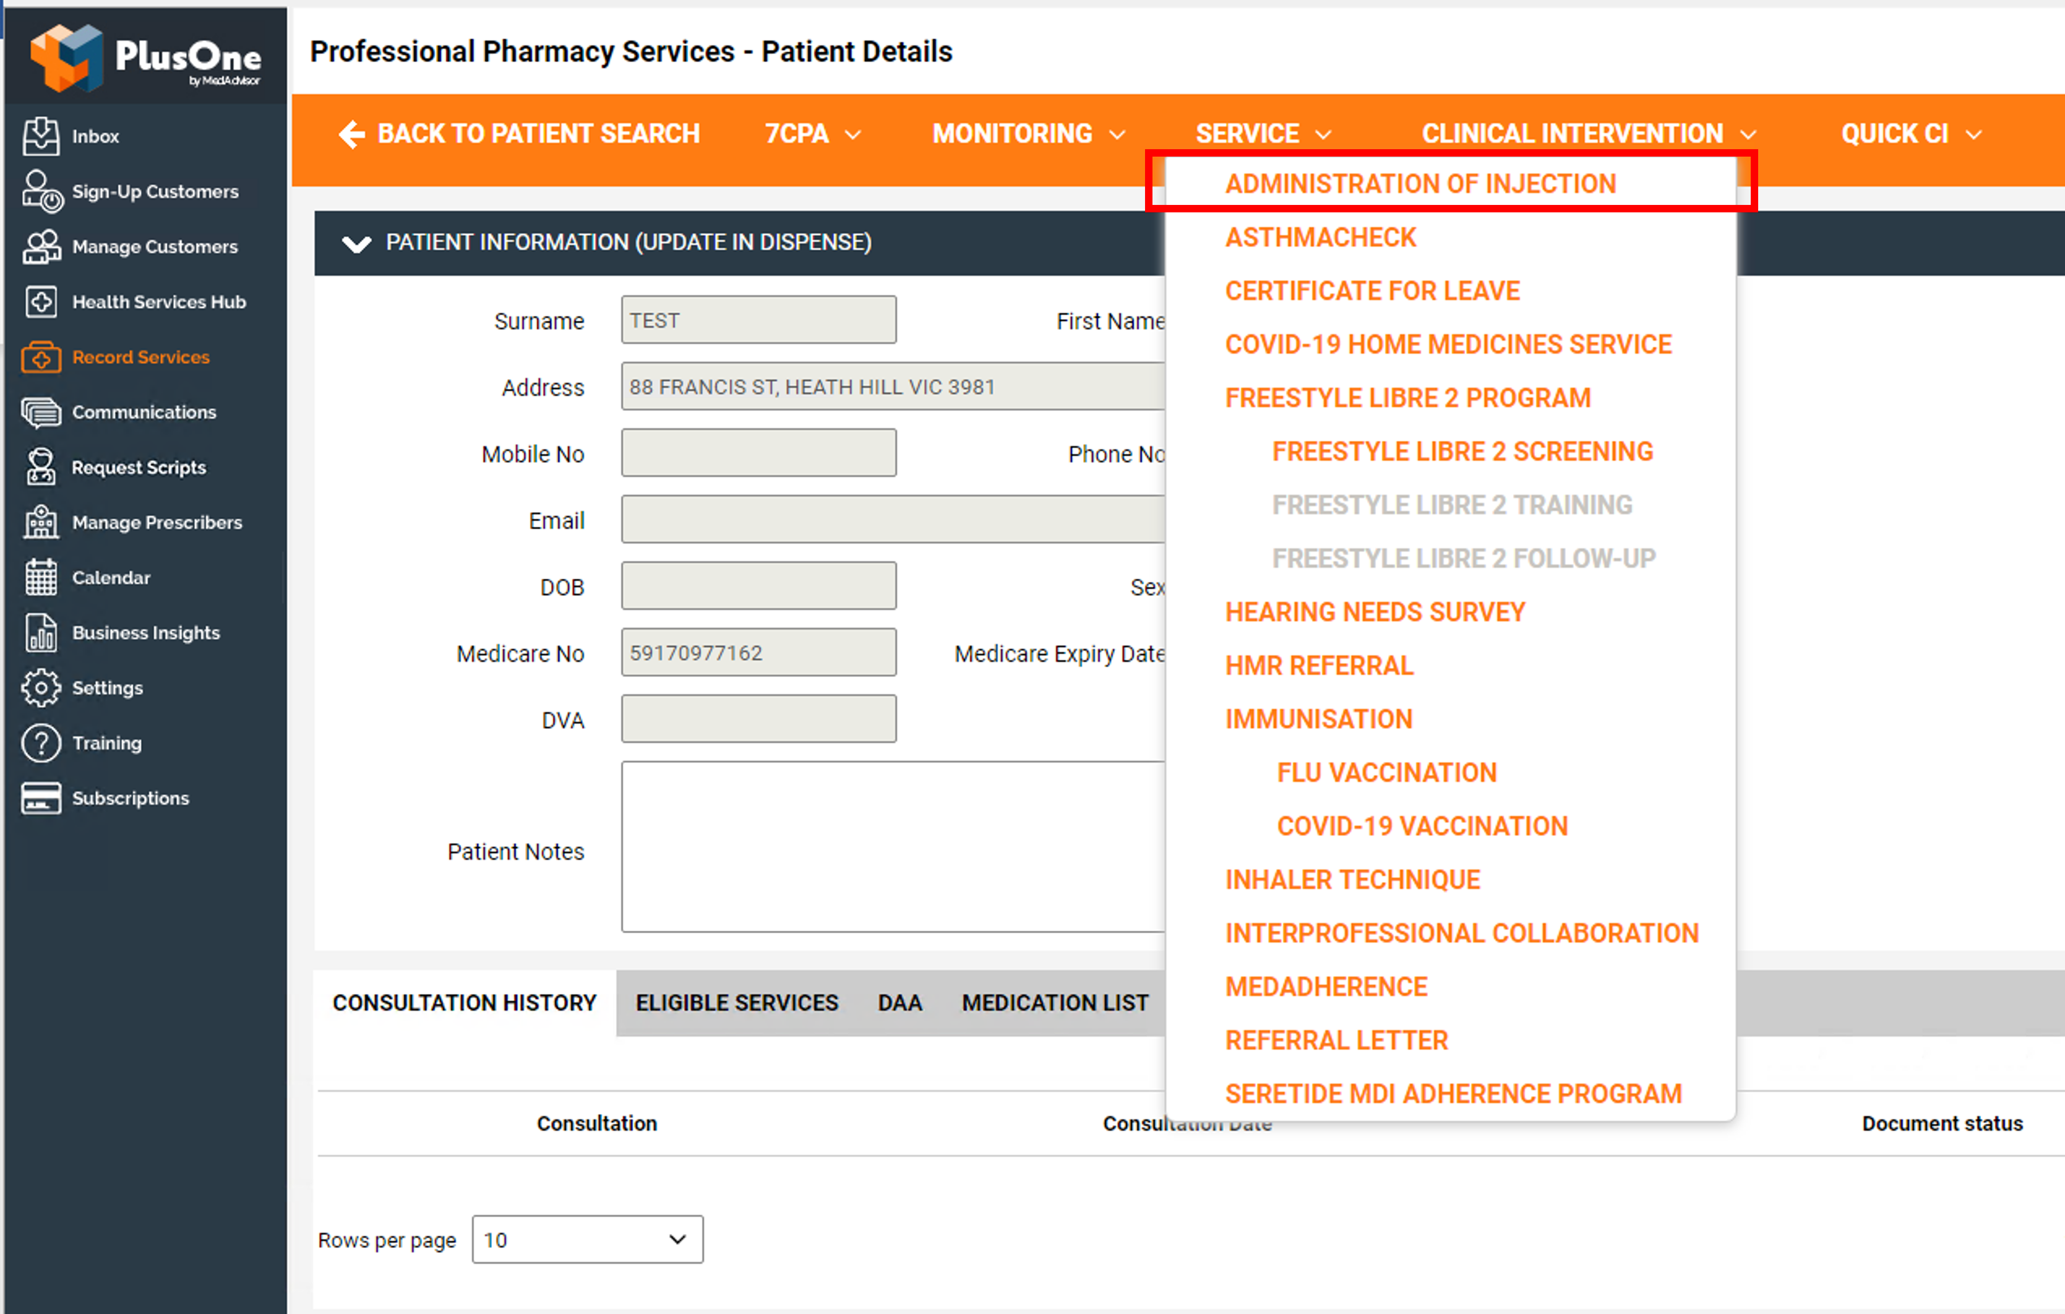Select AsthmaCheck from the service menu
The width and height of the screenshot is (2065, 1314).
(1321, 238)
